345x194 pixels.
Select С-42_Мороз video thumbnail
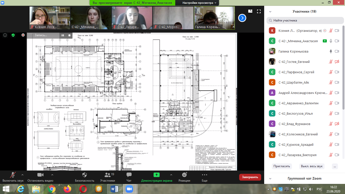click(173, 18)
